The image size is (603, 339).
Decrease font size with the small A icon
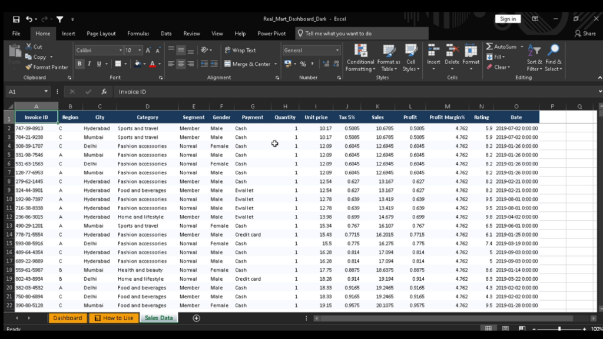point(158,51)
